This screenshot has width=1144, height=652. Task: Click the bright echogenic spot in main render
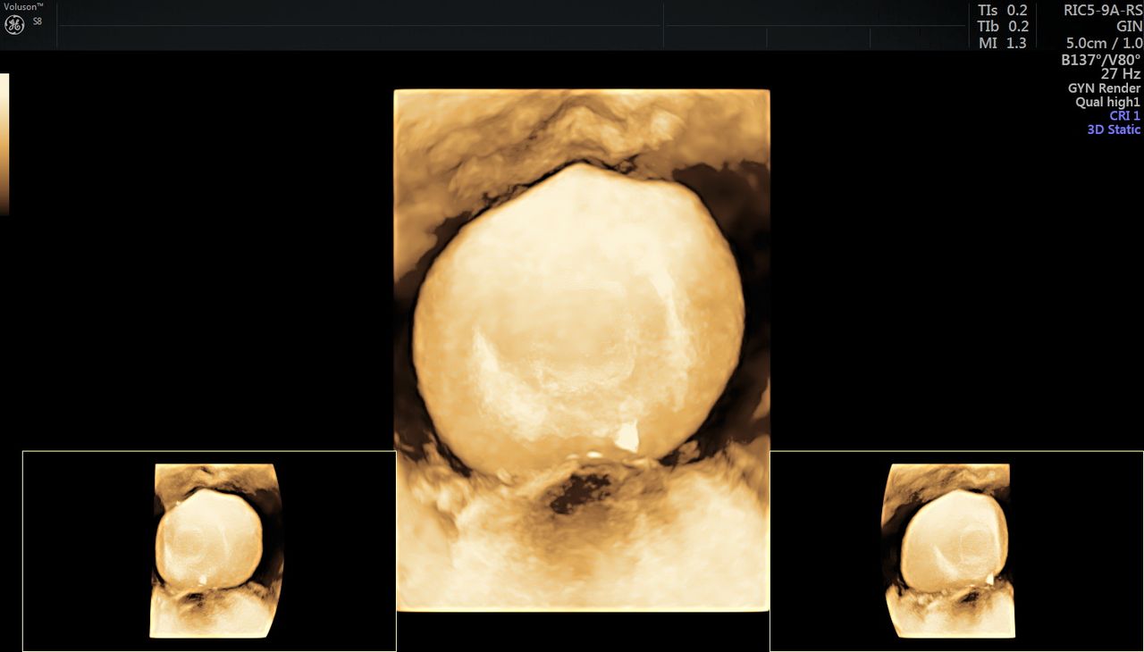point(627,437)
